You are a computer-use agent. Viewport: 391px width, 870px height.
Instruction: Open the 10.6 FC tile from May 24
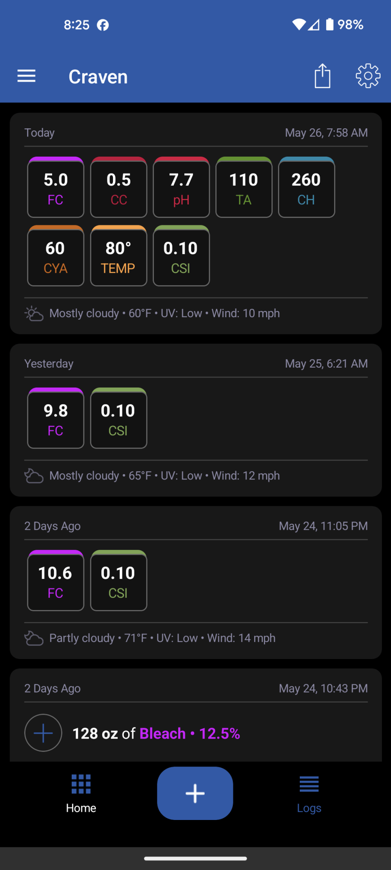(x=56, y=580)
